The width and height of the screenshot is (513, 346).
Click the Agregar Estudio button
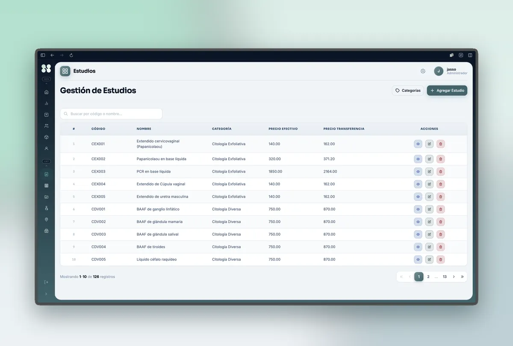pyautogui.click(x=447, y=91)
